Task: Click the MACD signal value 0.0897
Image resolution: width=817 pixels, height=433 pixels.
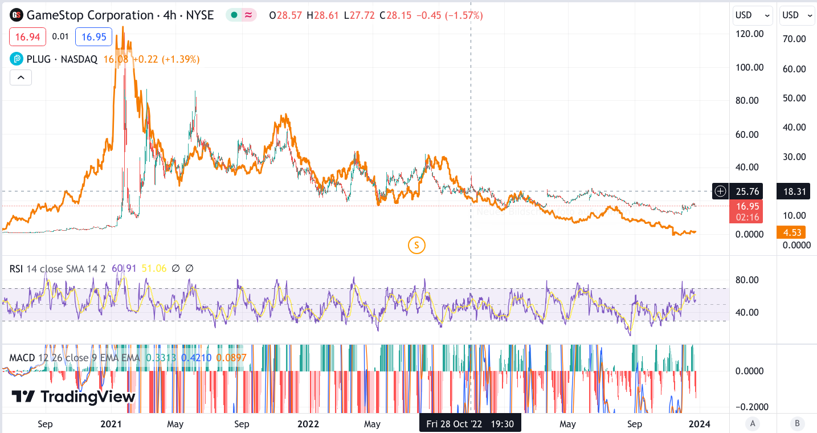Action: pos(232,358)
